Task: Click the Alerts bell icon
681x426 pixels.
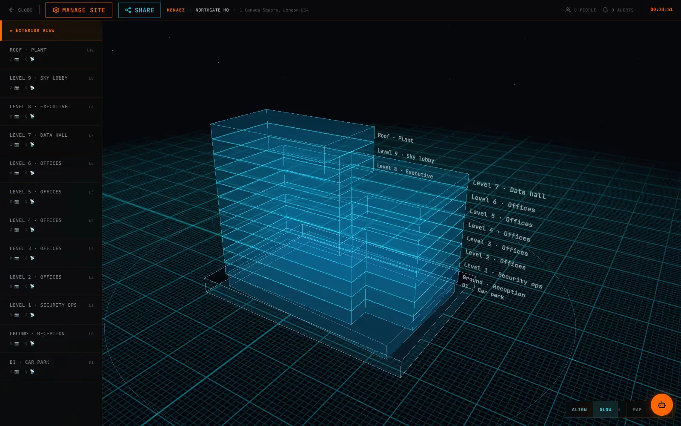Action: (605, 10)
